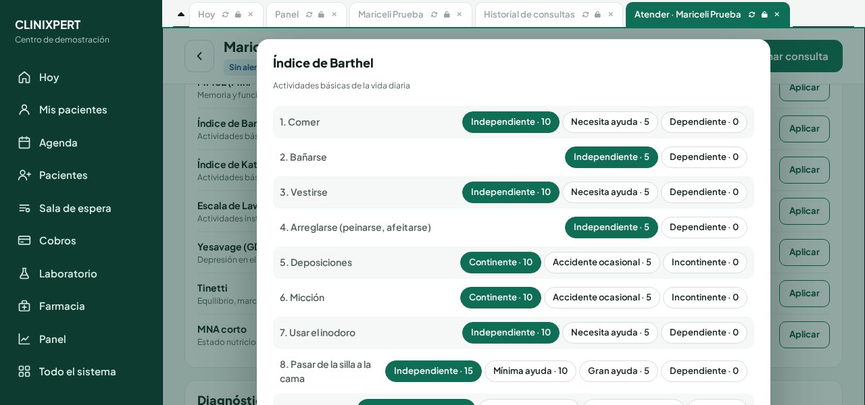865x405 pixels.
Task: Choose Gran ayuda · 5 for silla a cama
Action: tap(618, 371)
